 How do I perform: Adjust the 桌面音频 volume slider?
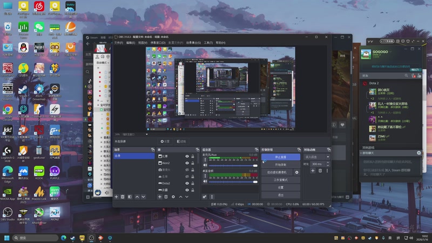[x=230, y=181]
